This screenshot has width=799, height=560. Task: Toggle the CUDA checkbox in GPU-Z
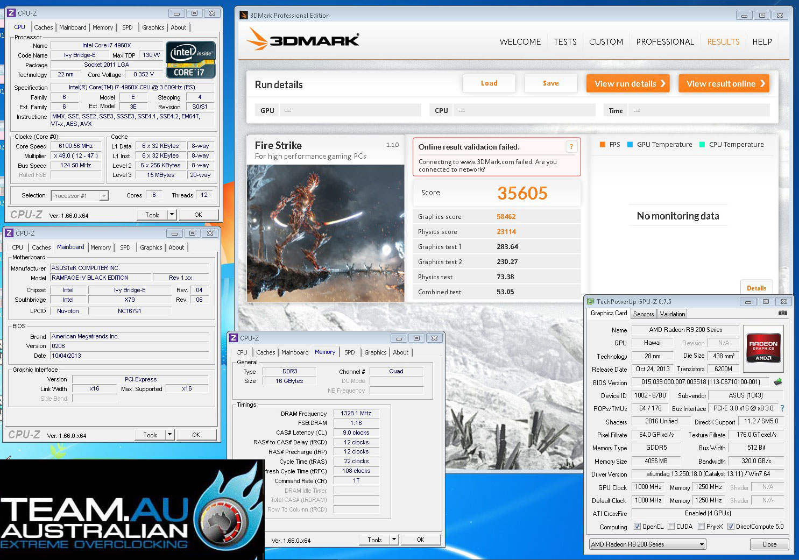pos(671,527)
